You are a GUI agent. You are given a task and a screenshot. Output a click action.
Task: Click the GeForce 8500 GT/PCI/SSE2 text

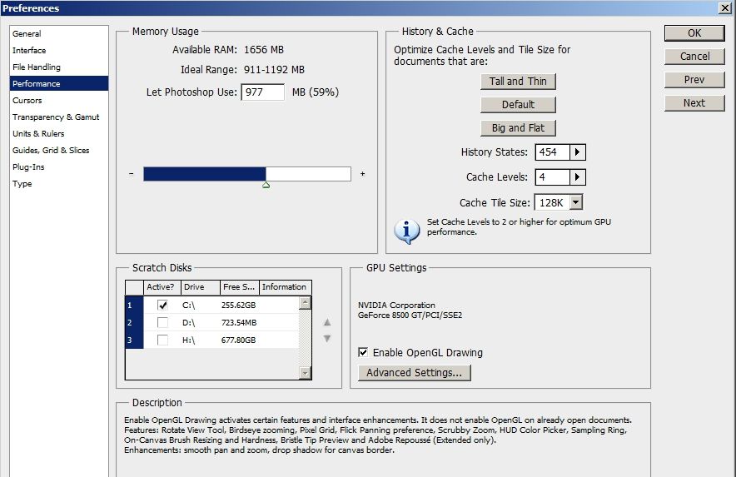tap(410, 315)
